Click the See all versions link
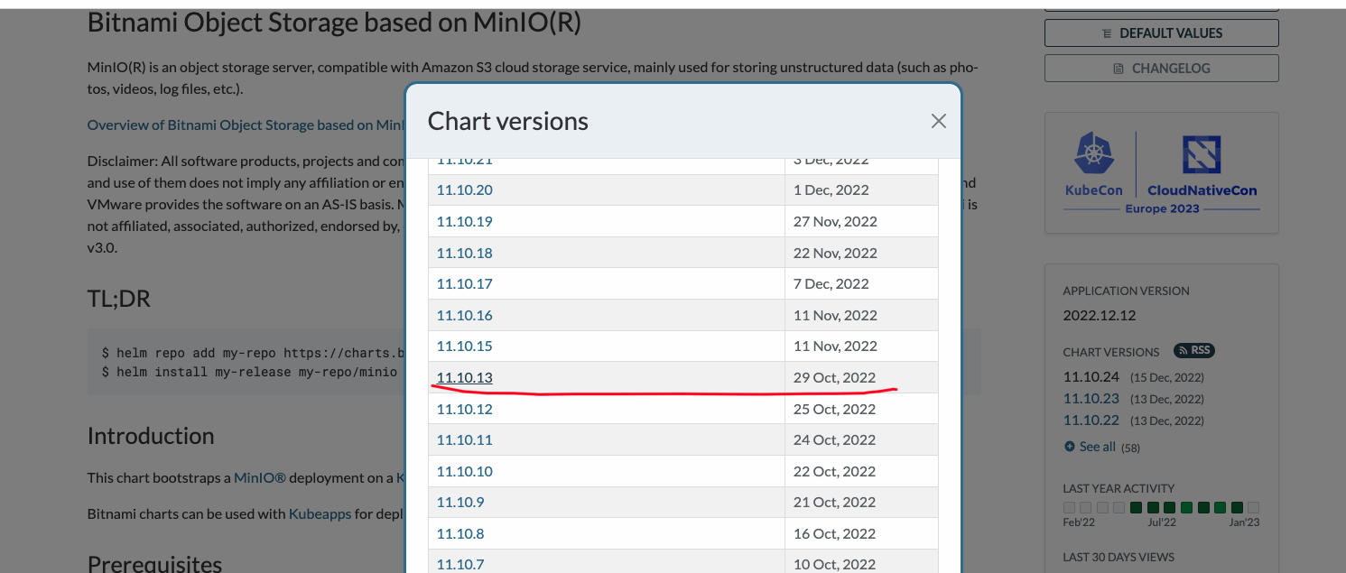Image resolution: width=1346 pixels, height=573 pixels. pyautogui.click(x=1097, y=447)
